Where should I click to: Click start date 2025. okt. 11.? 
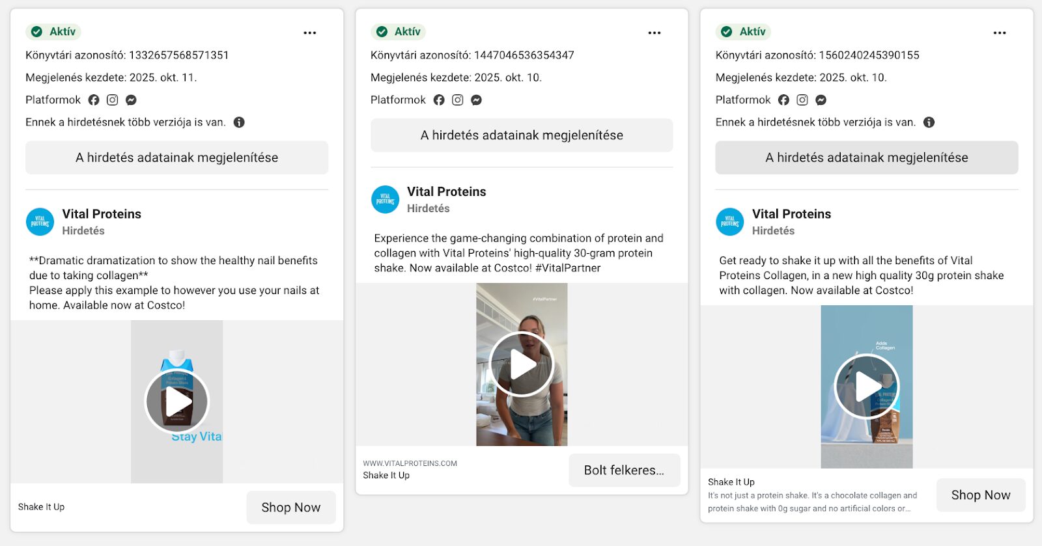pyautogui.click(x=111, y=77)
